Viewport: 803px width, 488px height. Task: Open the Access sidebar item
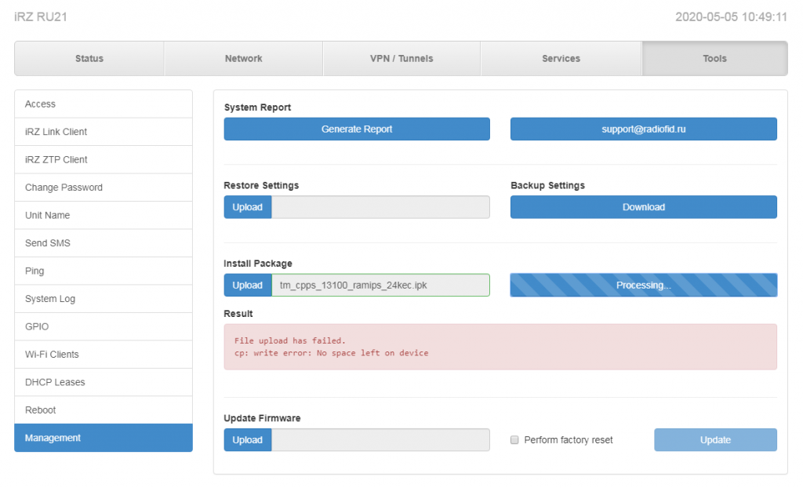pos(104,104)
